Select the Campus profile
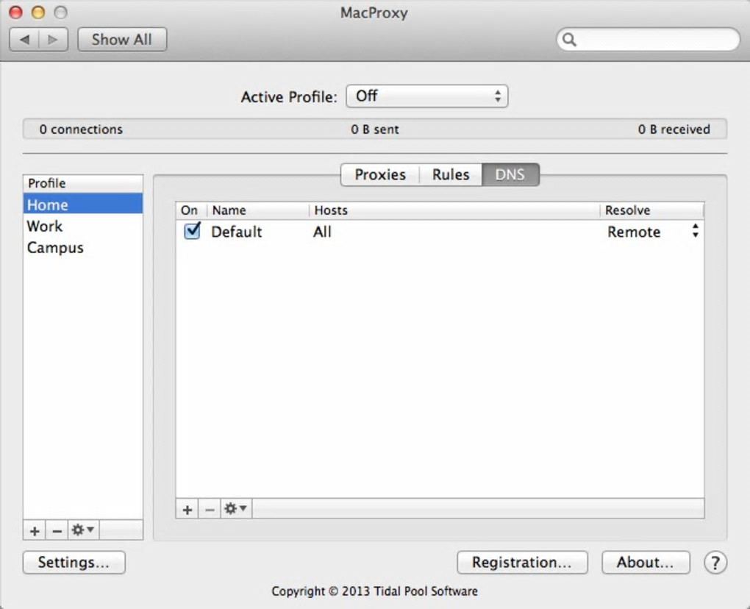 (x=83, y=247)
